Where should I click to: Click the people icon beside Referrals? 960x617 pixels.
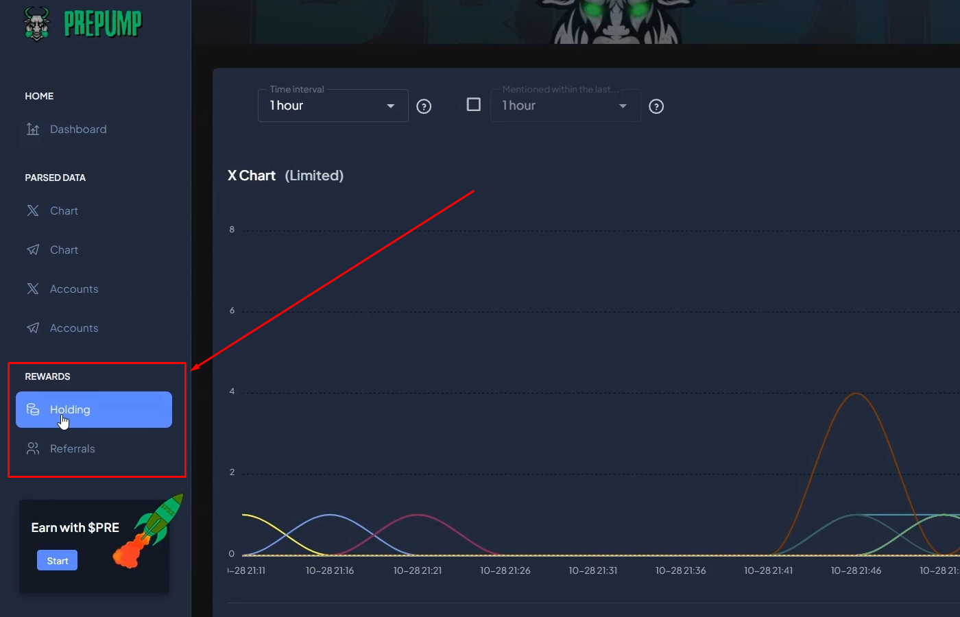click(x=33, y=448)
